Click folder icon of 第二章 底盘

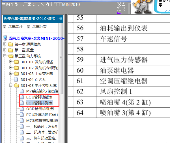pyautogui.click(x=10, y=50)
